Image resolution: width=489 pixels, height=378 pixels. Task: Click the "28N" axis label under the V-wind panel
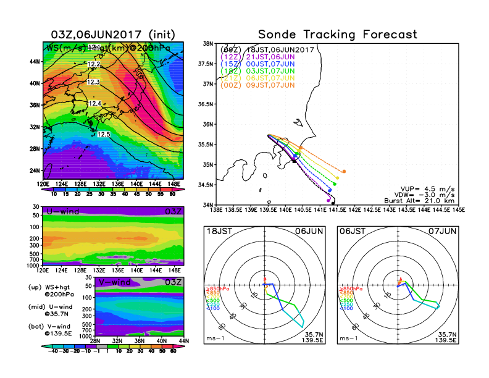[95, 341]
